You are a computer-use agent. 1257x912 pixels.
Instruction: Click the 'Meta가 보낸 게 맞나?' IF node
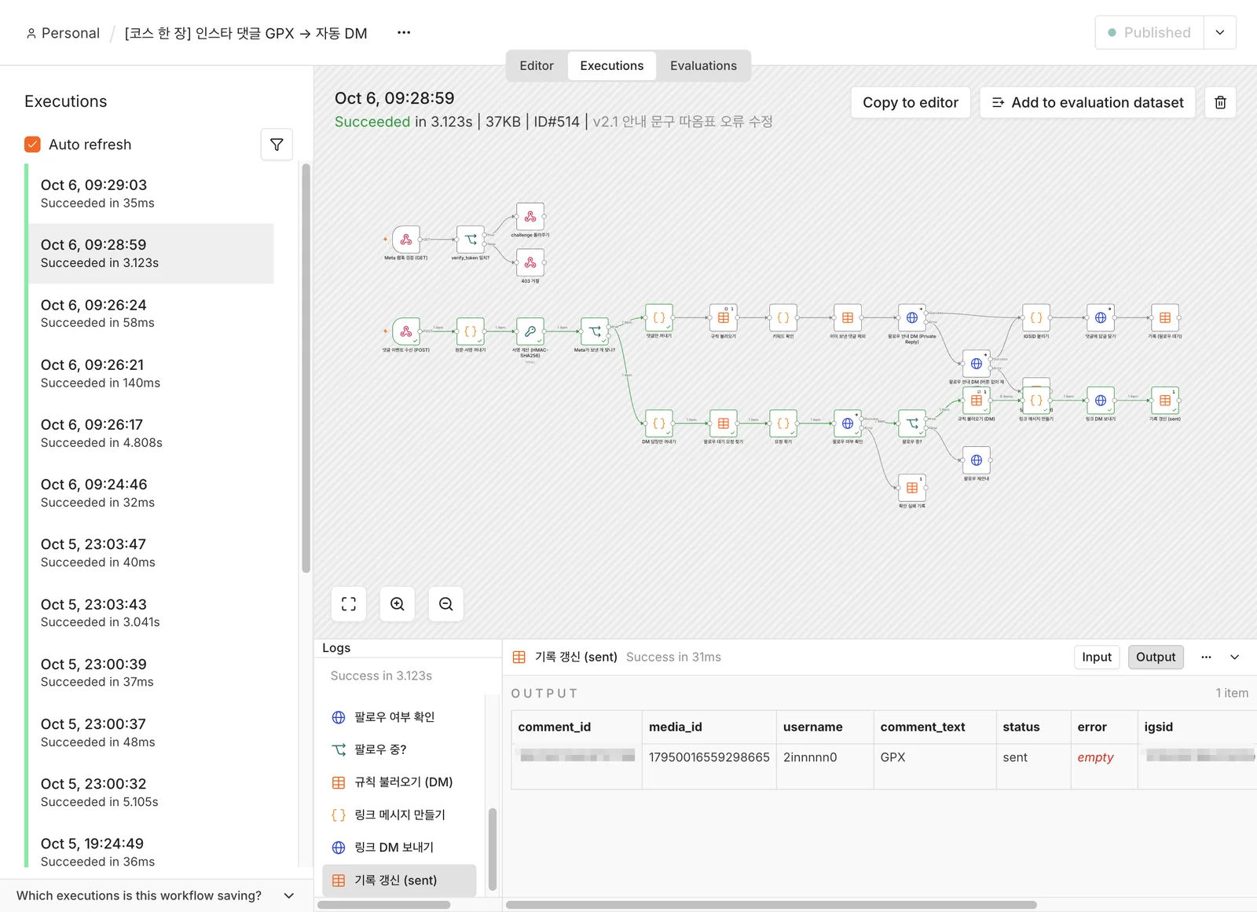(x=595, y=331)
